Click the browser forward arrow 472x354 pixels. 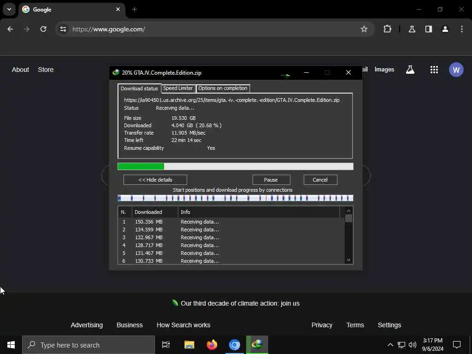pyautogui.click(x=26, y=29)
